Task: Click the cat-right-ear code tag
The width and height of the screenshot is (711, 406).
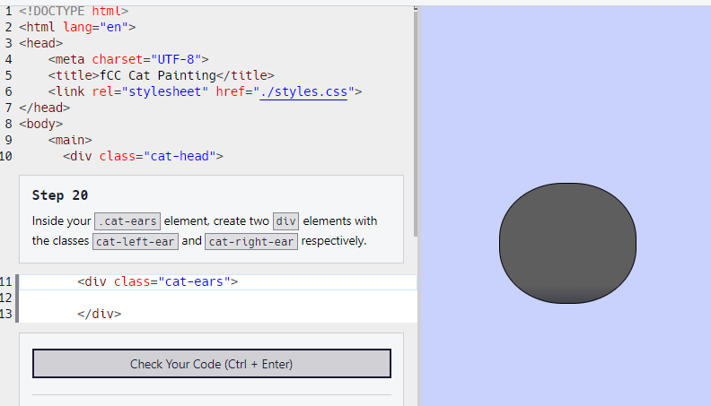Action: click(251, 241)
